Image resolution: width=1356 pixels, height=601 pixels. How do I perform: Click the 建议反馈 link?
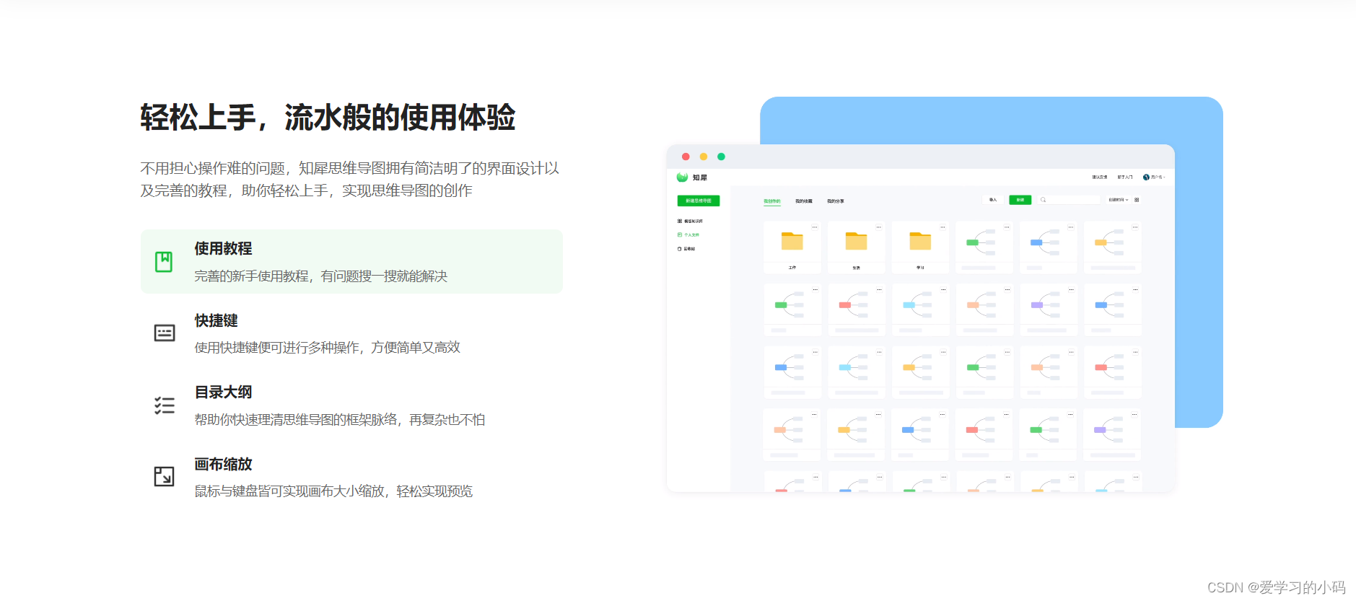(1099, 177)
